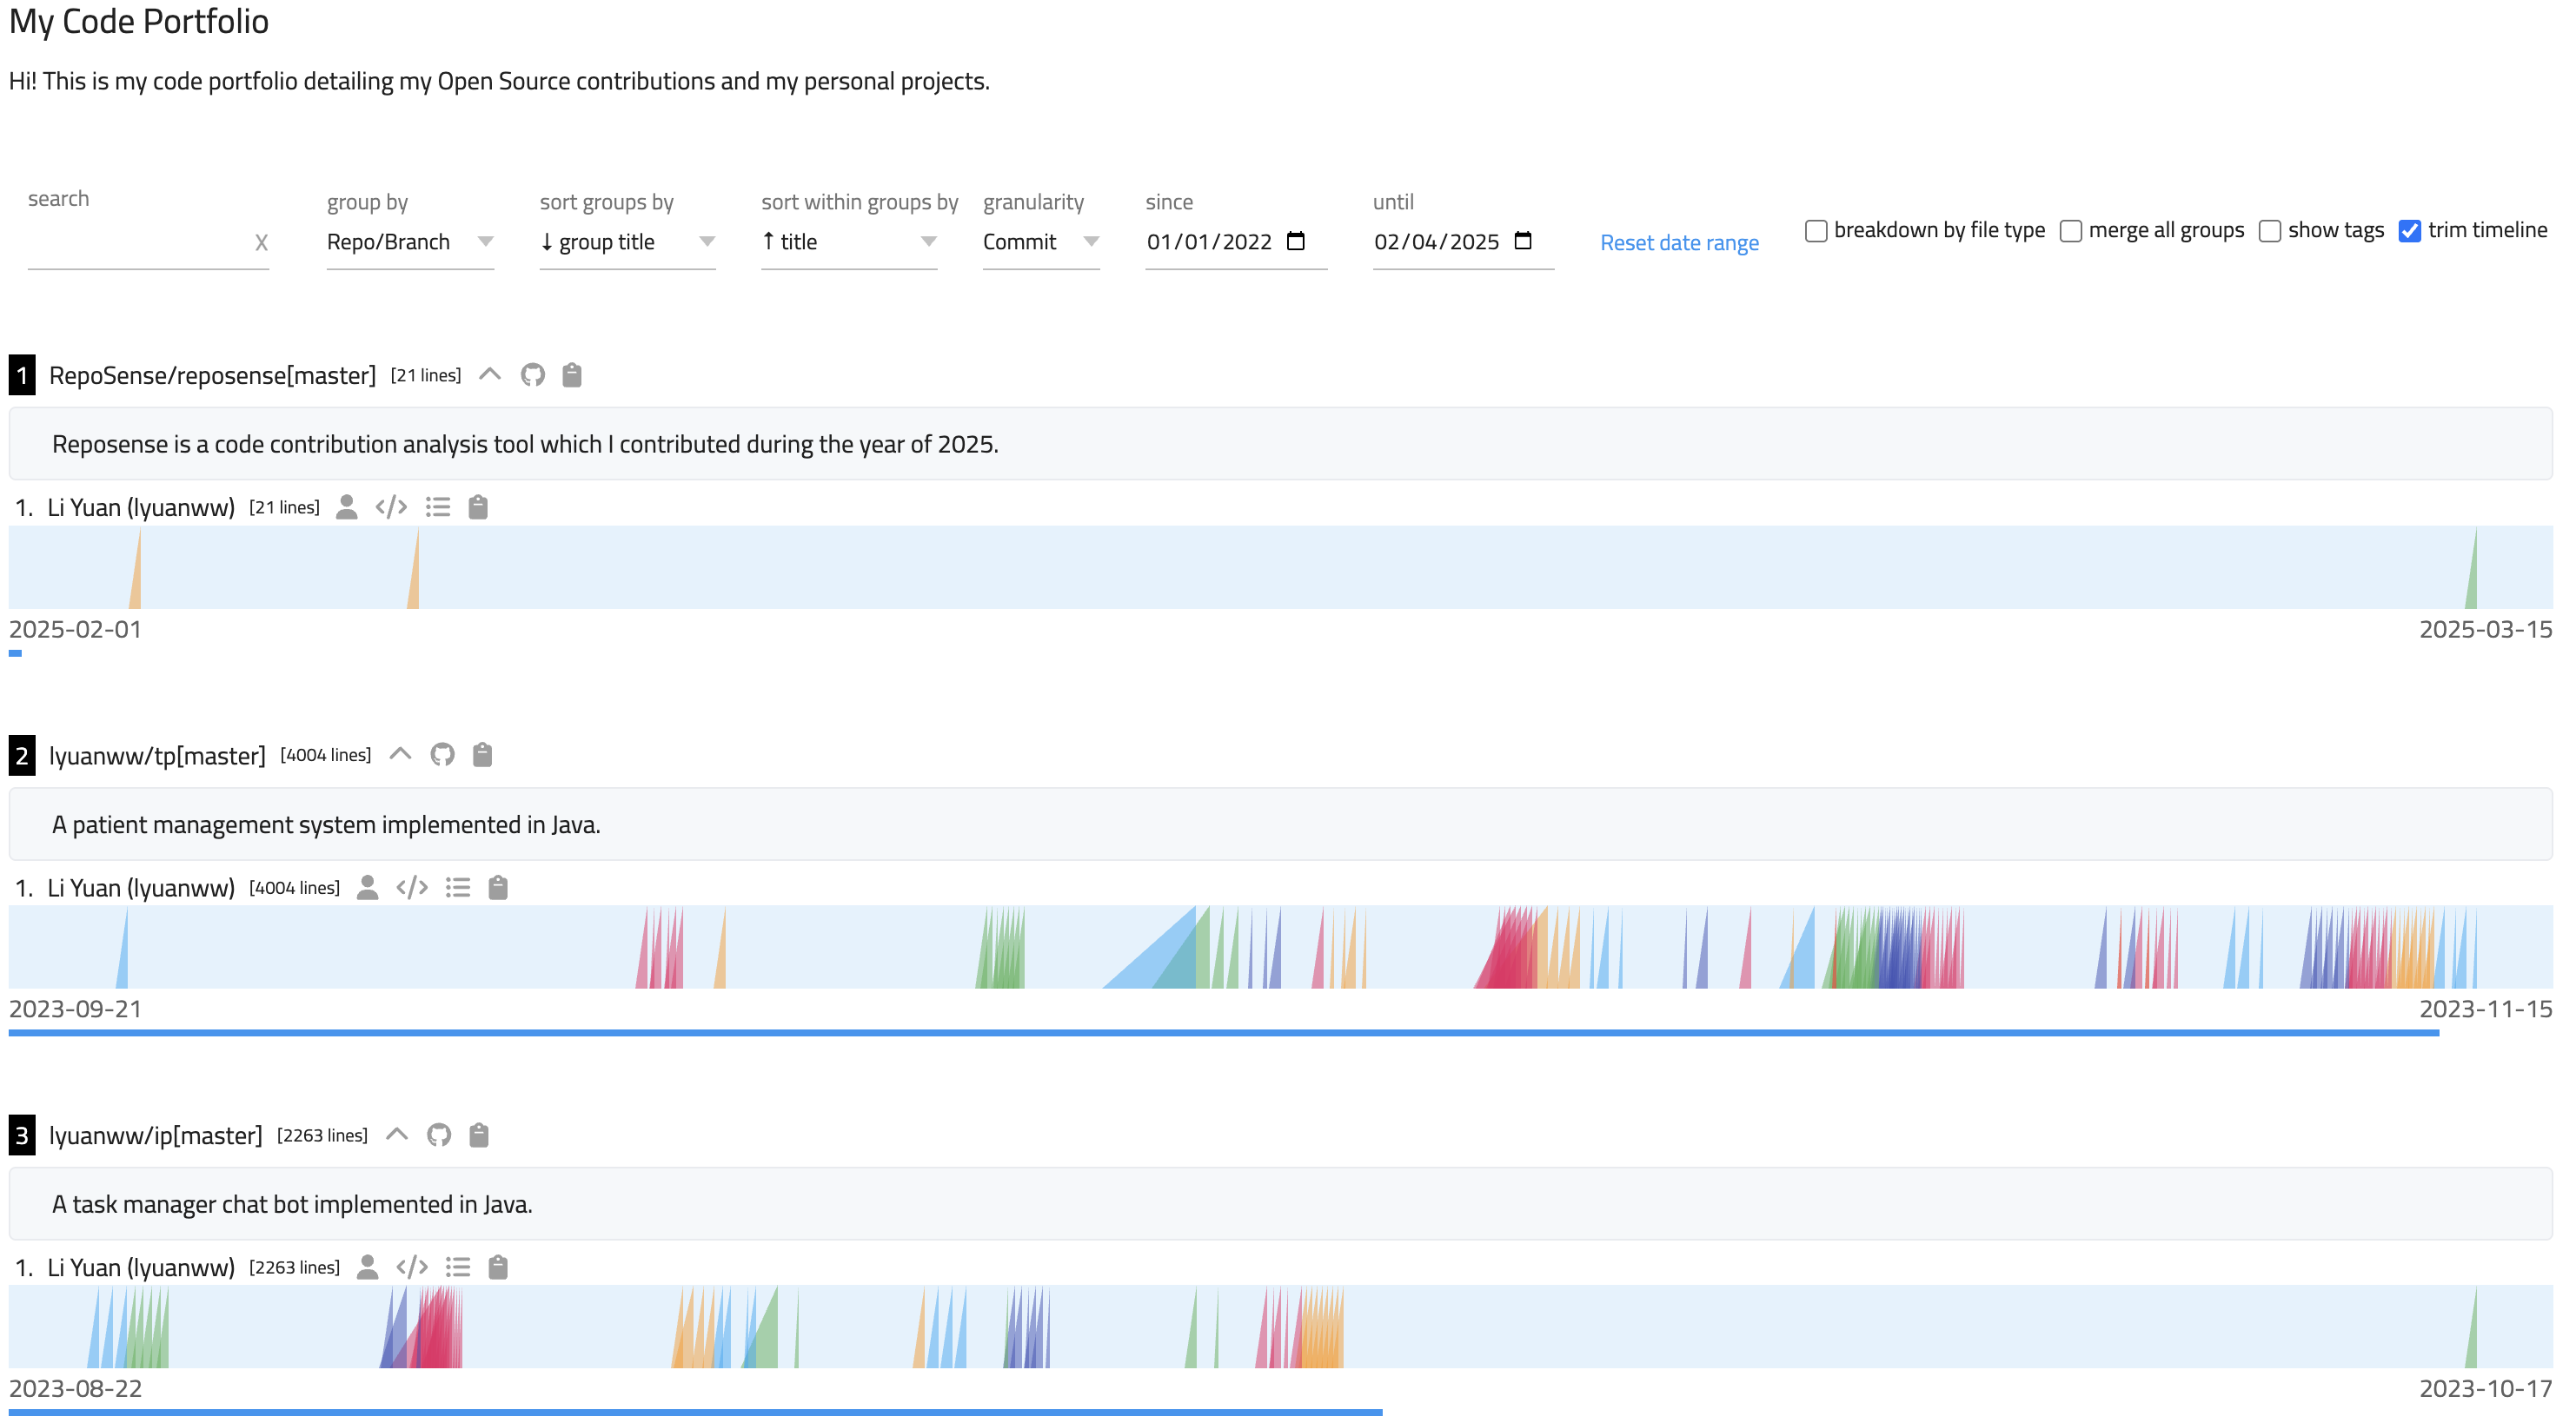Click the search input field
2576x1423 pixels.
tap(138, 243)
